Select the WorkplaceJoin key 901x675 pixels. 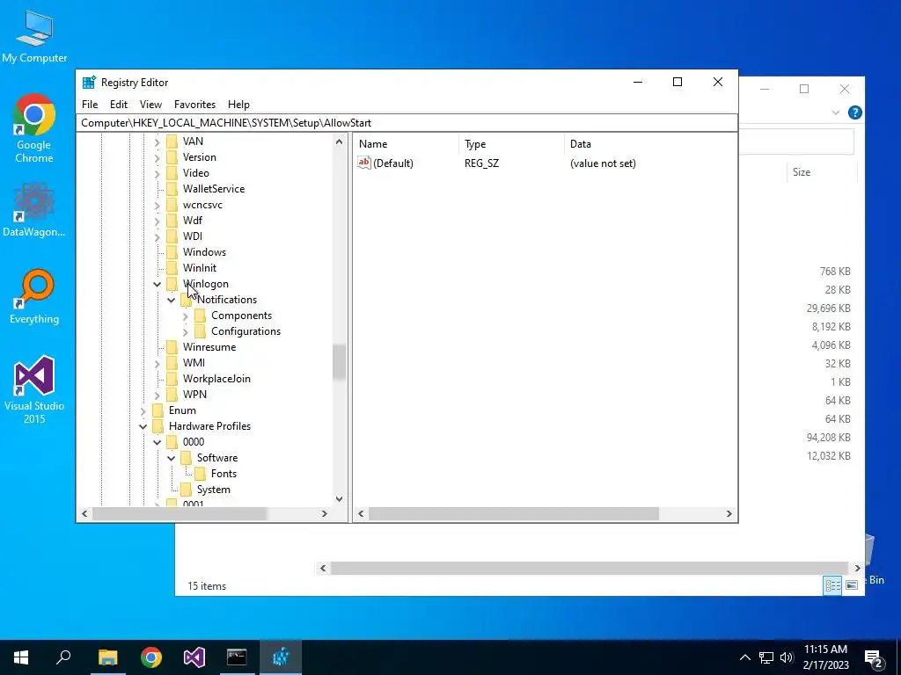[x=216, y=379]
